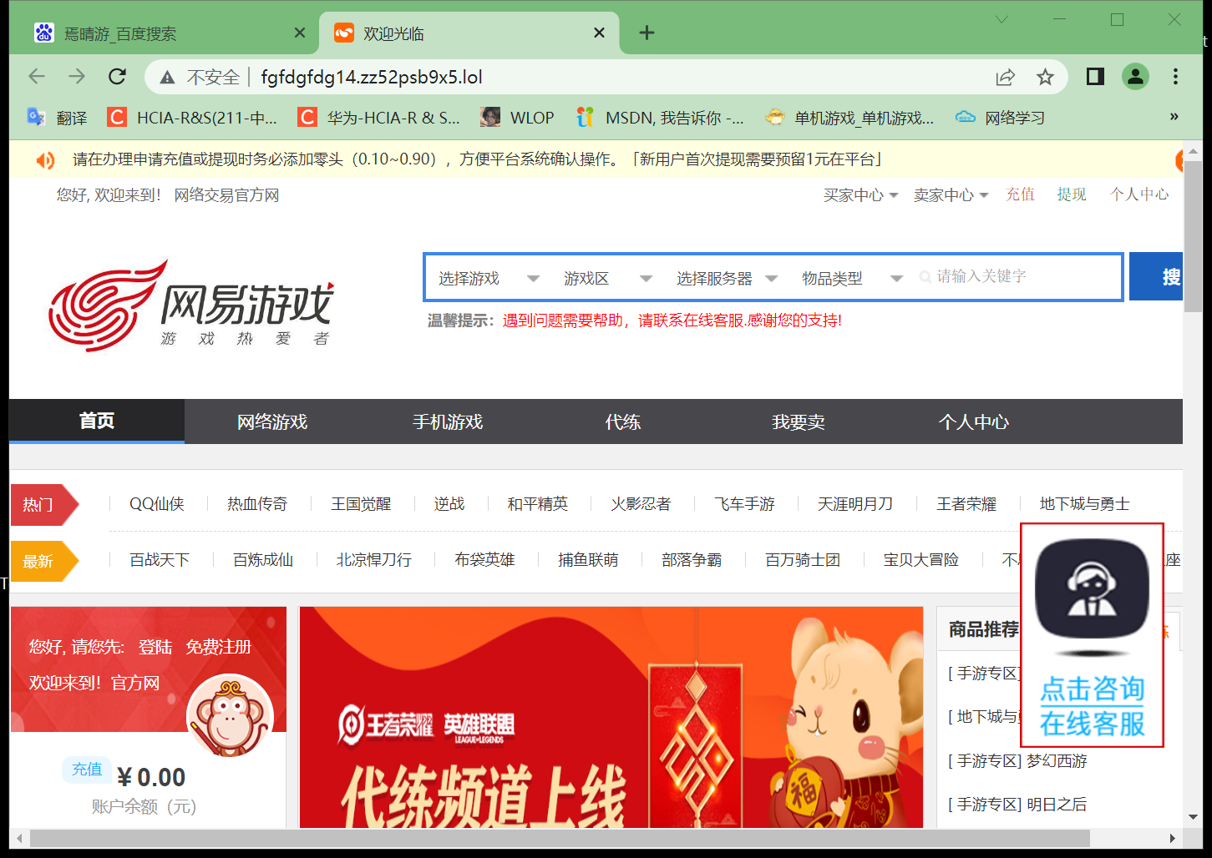Close the 欢迎光临 tab

(x=599, y=33)
